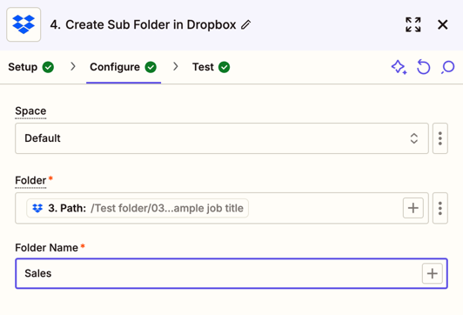This screenshot has width=463, height=315.
Task: Click the Folder field label
Action: (30, 180)
